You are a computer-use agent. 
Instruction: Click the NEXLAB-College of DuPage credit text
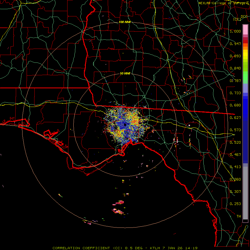pyautogui.click(x=223, y=3)
